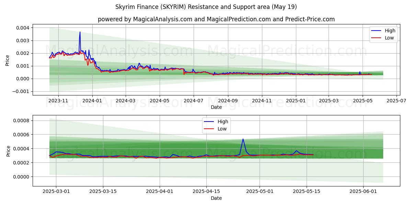This screenshot has width=412, height=206.
Task: Click the '2025-03' x-axis label
Action: click(x=329, y=101)
